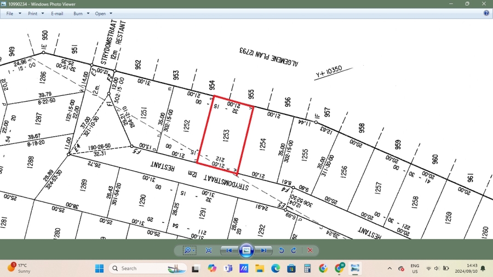Show hidden system tray icons
This screenshot has height=277, width=493.
click(389, 268)
